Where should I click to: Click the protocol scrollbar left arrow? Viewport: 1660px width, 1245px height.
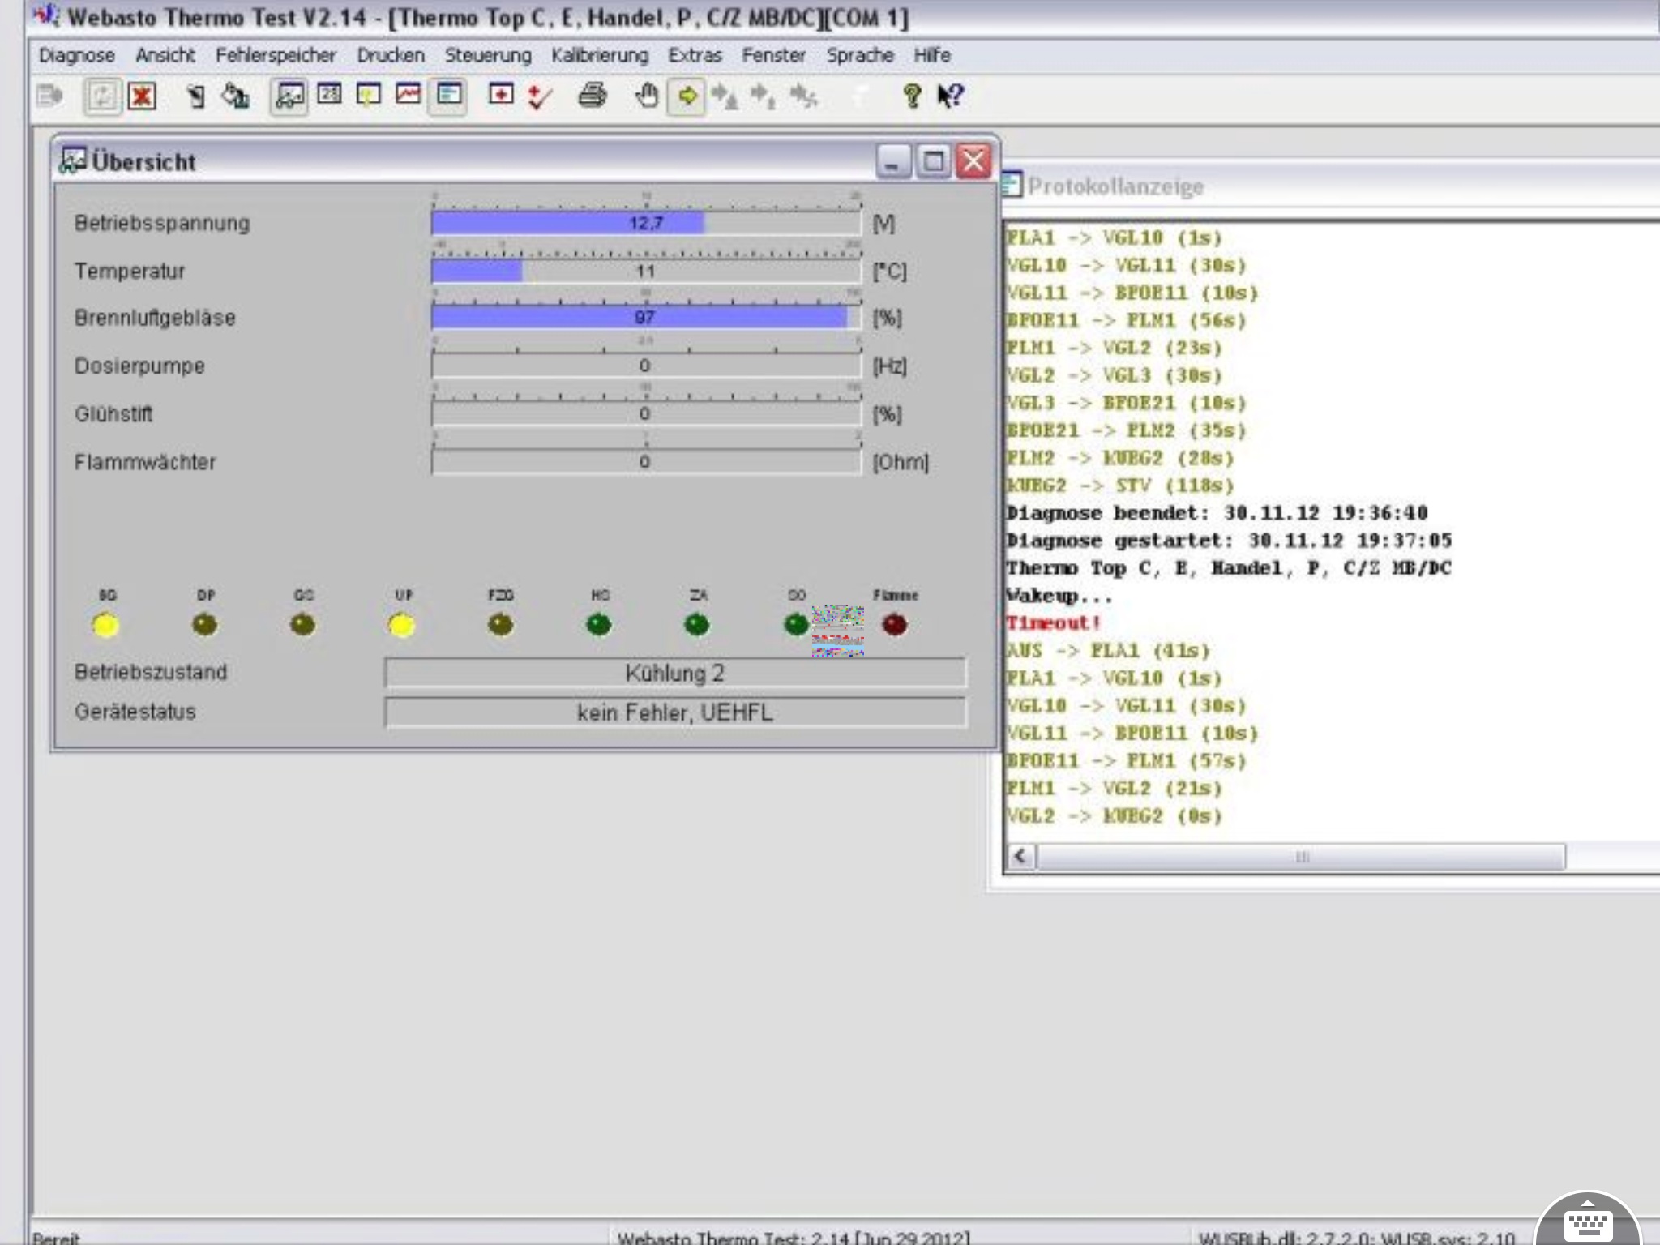[x=1021, y=856]
